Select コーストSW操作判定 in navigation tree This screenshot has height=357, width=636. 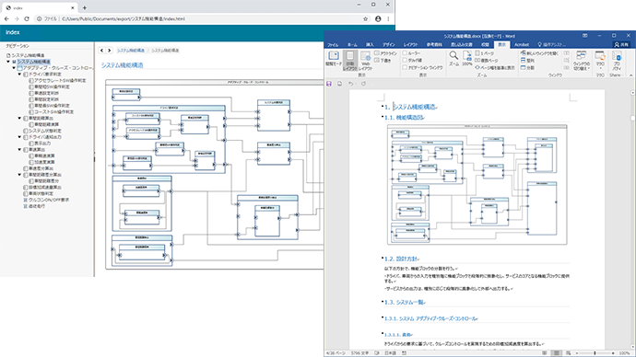point(54,111)
